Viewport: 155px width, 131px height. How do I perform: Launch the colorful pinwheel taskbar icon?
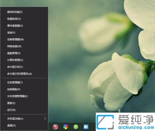coord(66,127)
